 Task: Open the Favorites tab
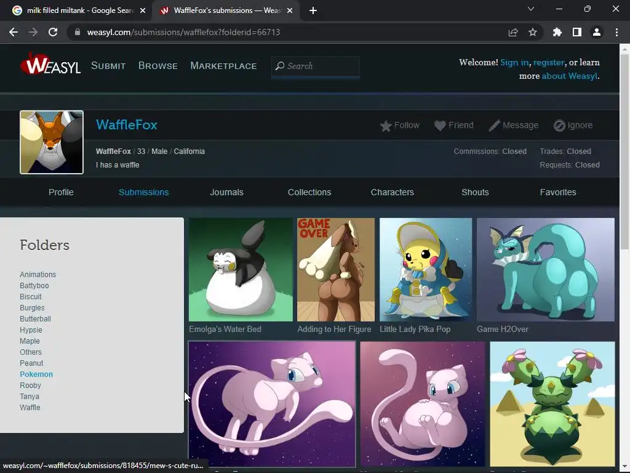[x=558, y=192]
